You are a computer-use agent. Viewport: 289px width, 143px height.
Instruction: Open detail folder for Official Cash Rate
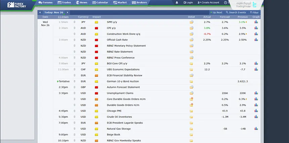[x=191, y=40]
